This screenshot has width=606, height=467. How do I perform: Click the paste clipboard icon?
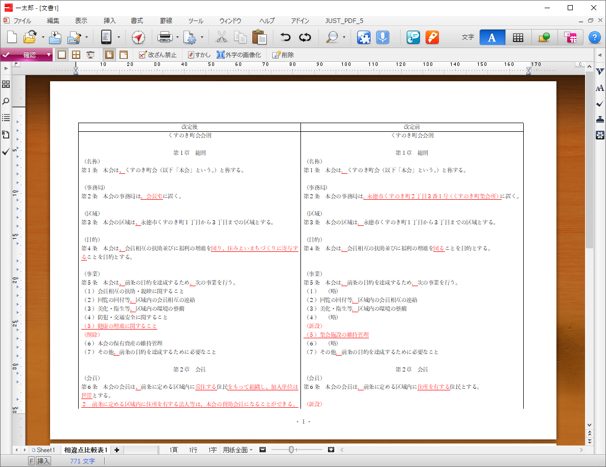coord(259,37)
